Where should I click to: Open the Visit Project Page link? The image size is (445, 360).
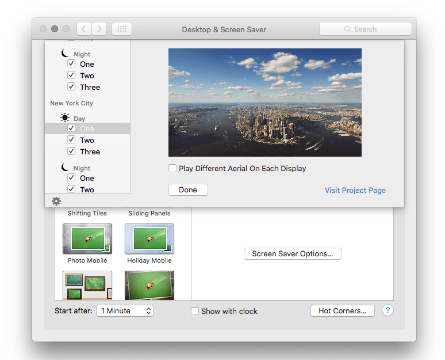(x=355, y=190)
